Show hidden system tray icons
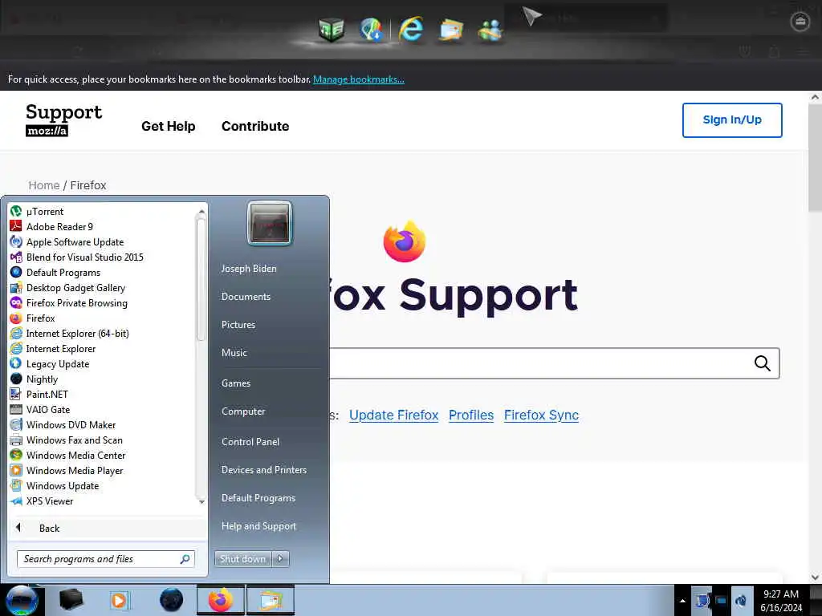The image size is (822, 616). coord(682,601)
